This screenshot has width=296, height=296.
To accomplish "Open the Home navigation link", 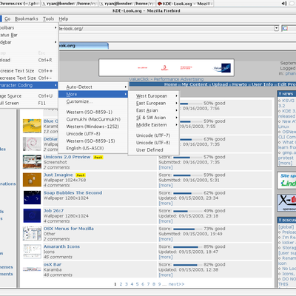I will [x=171, y=84].
